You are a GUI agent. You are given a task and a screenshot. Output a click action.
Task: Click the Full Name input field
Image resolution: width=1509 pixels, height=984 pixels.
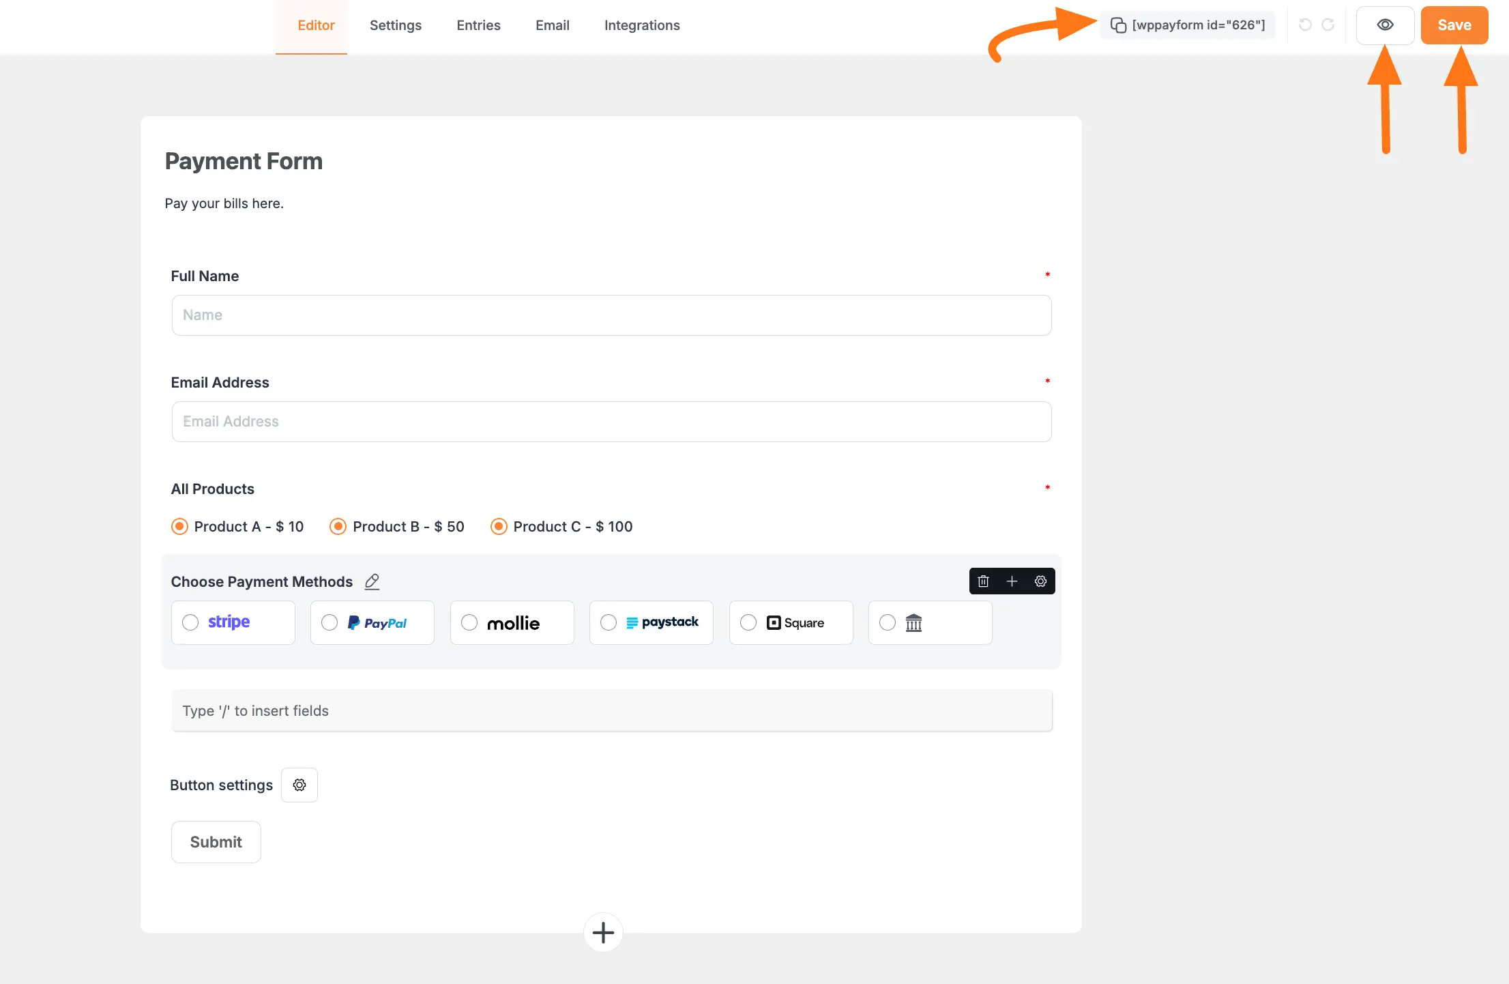click(611, 315)
